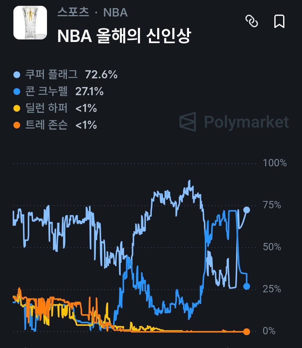Select the 트레 존슨 orange legend dot
This screenshot has height=348, width=302.
point(17,125)
